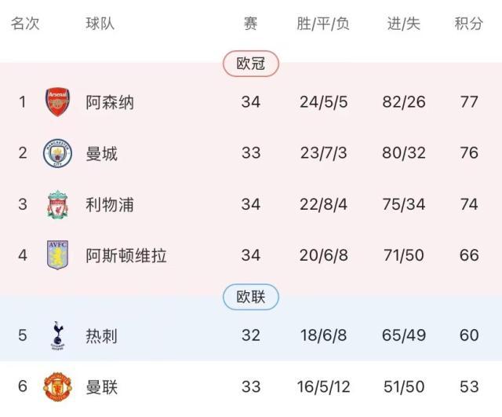The height and width of the screenshot is (417, 502).
Task: Click the Liverpool club crest icon
Action: (x=57, y=205)
